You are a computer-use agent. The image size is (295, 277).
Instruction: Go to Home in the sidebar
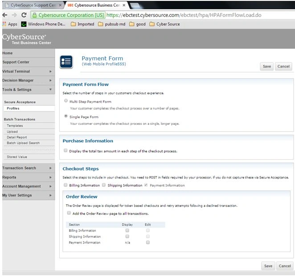pyautogui.click(x=29, y=53)
